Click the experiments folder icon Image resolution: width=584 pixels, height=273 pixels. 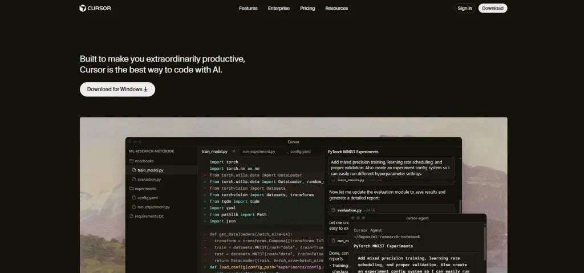click(x=131, y=189)
